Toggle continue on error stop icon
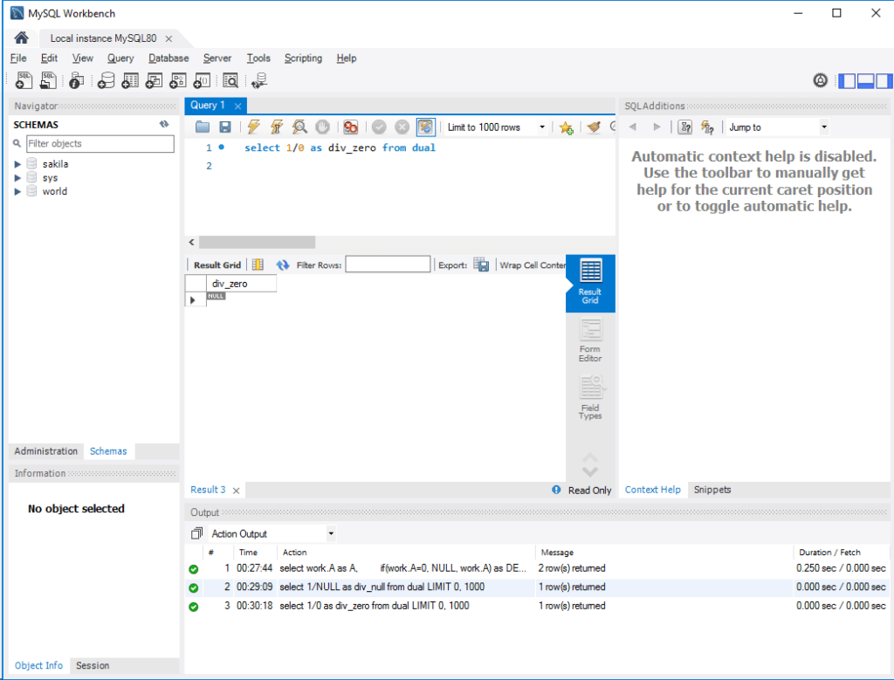The image size is (894, 680). tap(351, 127)
